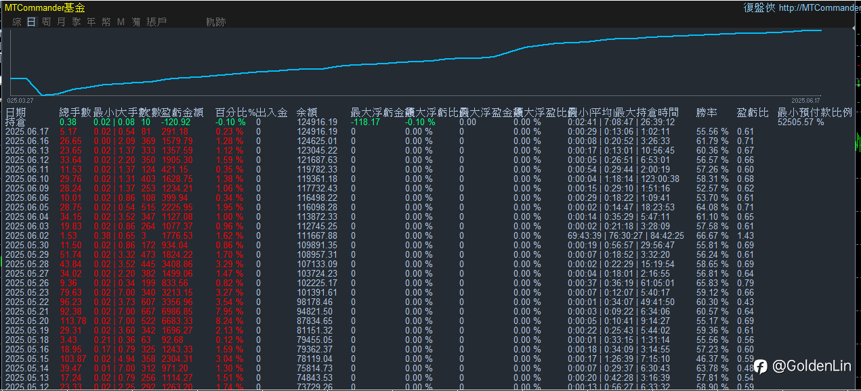This screenshot has height=391, width=861.
Task: Open the 綜 summary tab
Action: pyautogui.click(x=17, y=22)
